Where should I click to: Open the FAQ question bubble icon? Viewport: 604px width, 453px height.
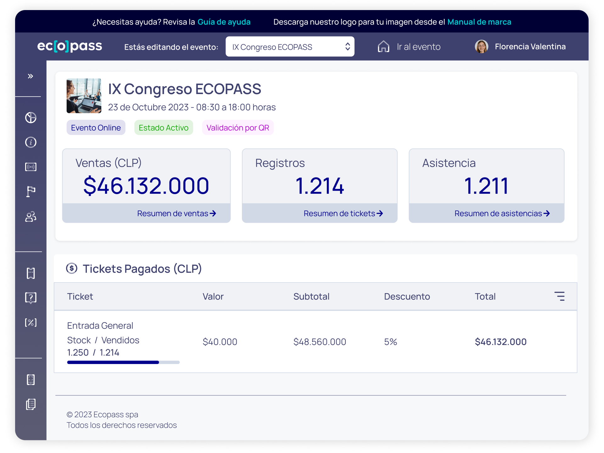[x=31, y=298]
